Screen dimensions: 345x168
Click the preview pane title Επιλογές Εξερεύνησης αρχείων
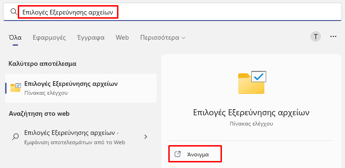click(251, 112)
